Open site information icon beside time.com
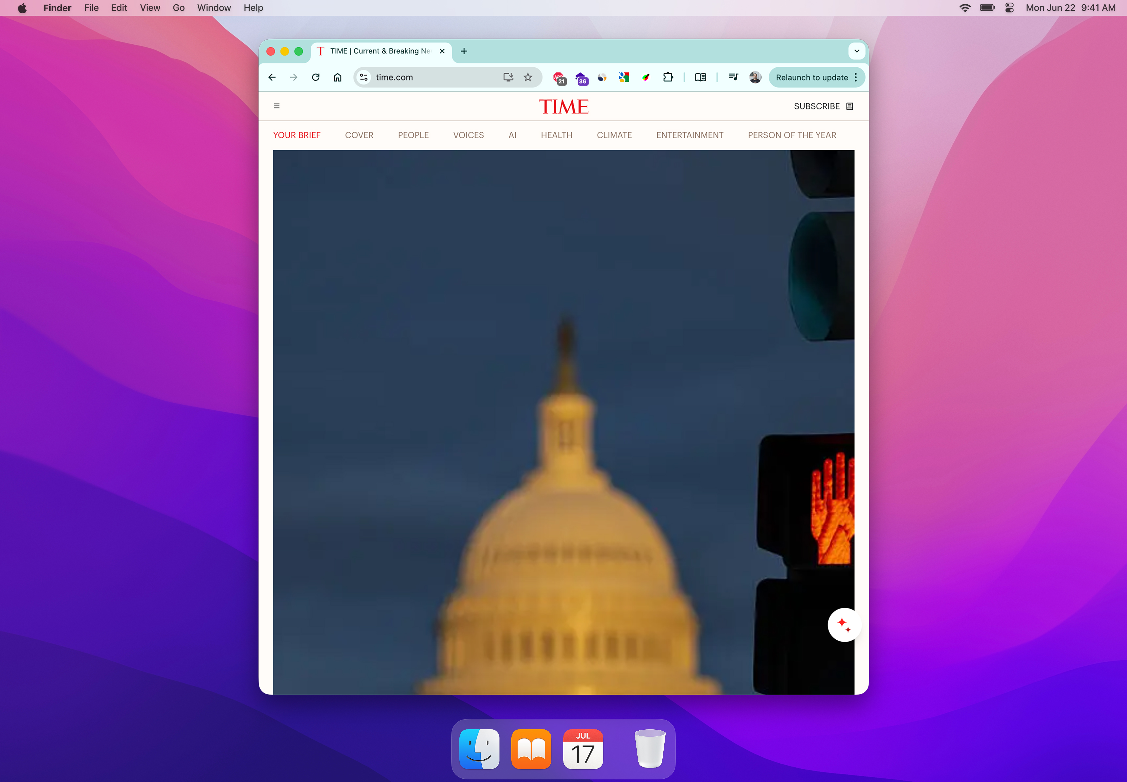 coord(364,78)
